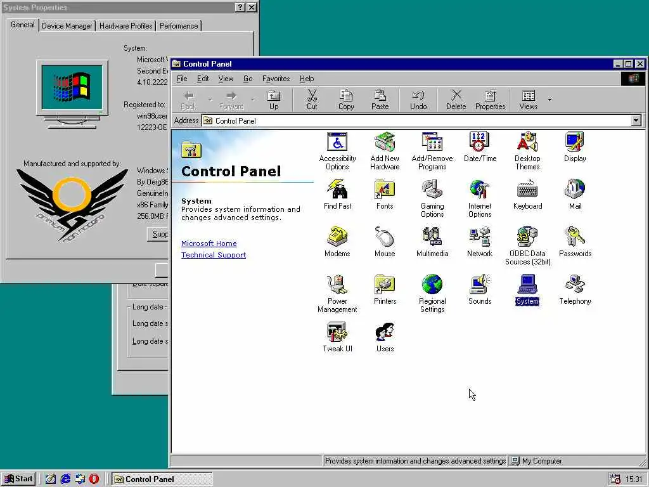Open the Start menu
Image resolution: width=649 pixels, height=487 pixels.
(18, 479)
